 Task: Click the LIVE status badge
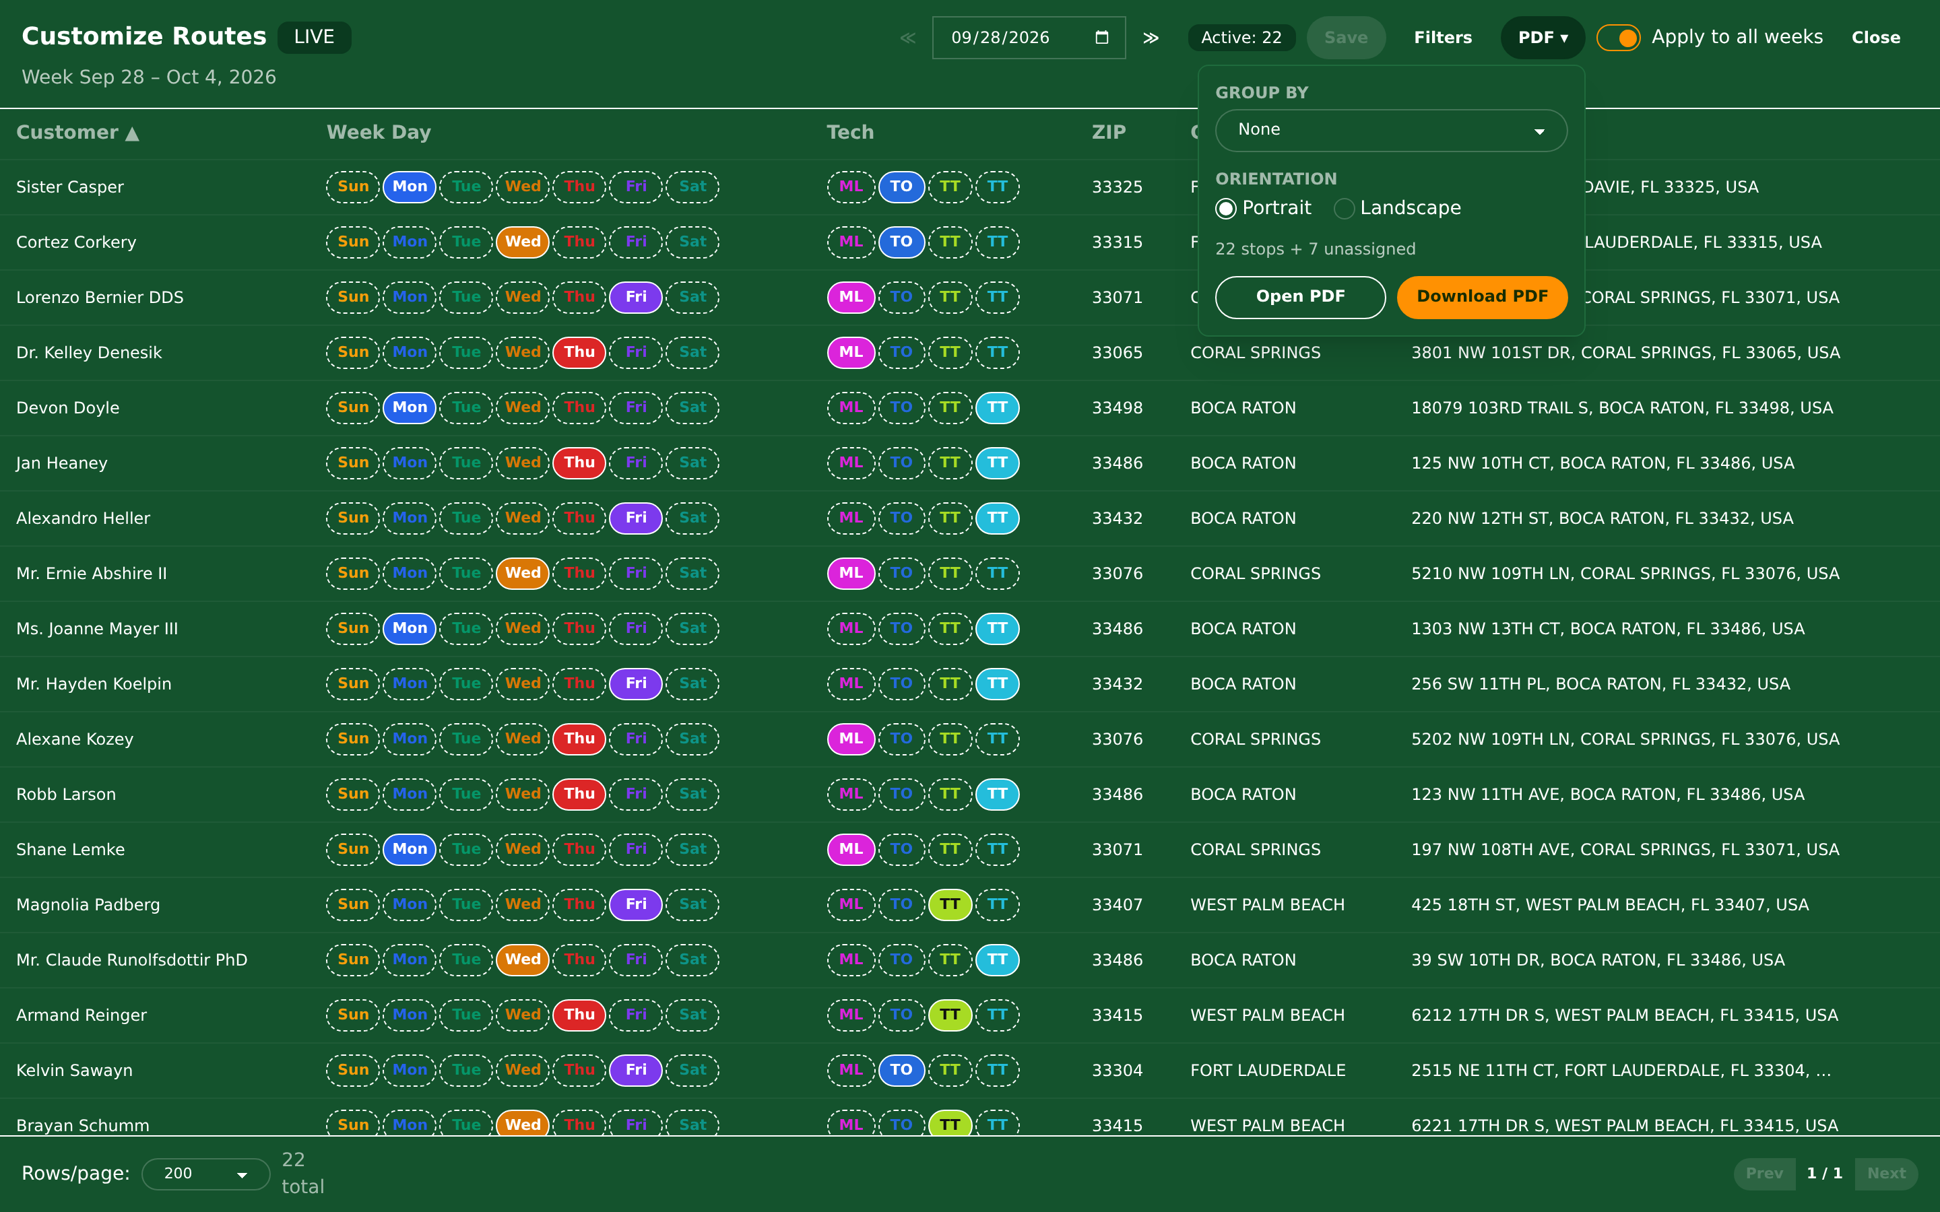coord(313,38)
